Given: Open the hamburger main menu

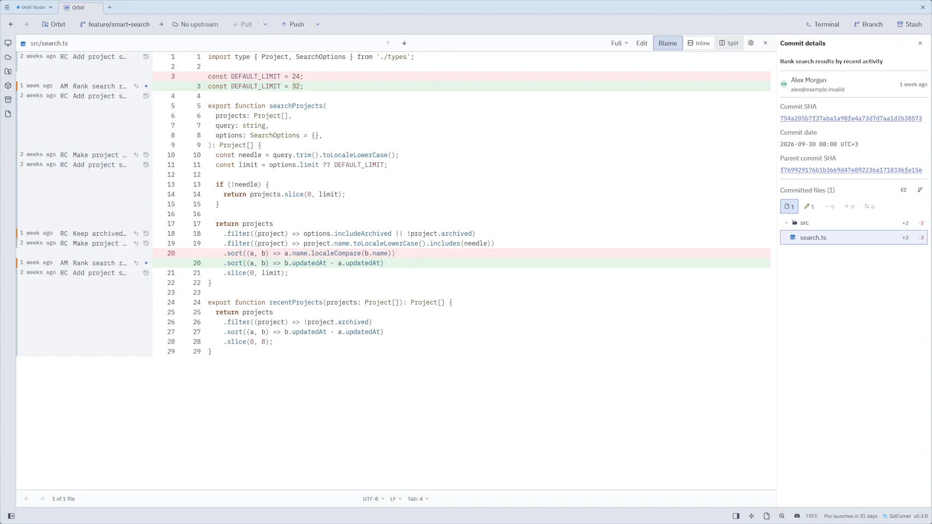Looking at the screenshot, I should pos(7,8).
